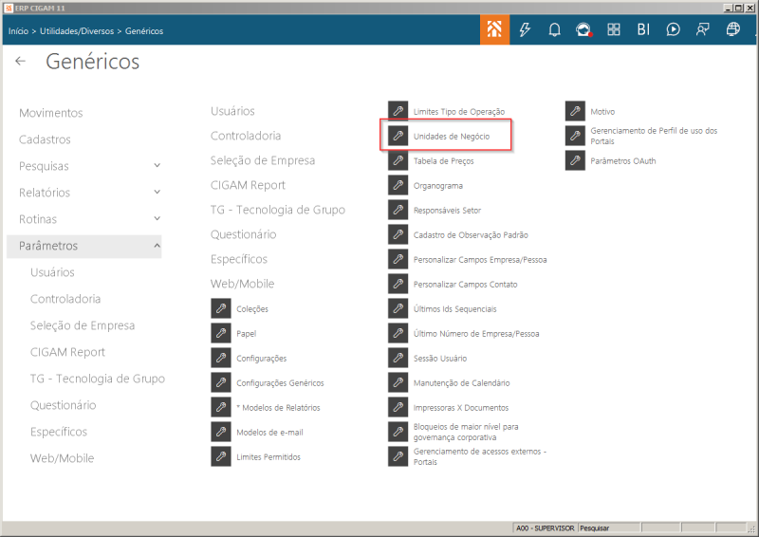Click the wrench icon next to Configurações
759x537 pixels.
tap(221, 358)
